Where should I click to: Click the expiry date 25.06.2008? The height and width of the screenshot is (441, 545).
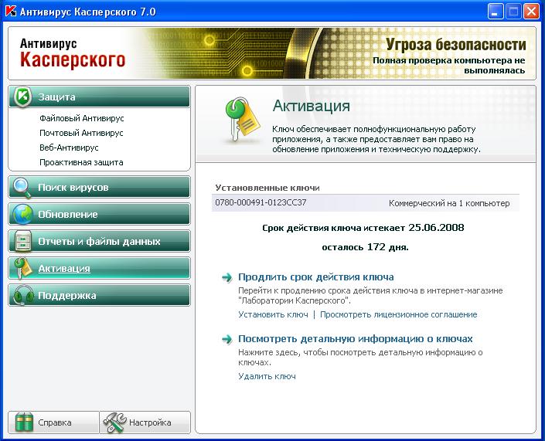tap(436, 228)
